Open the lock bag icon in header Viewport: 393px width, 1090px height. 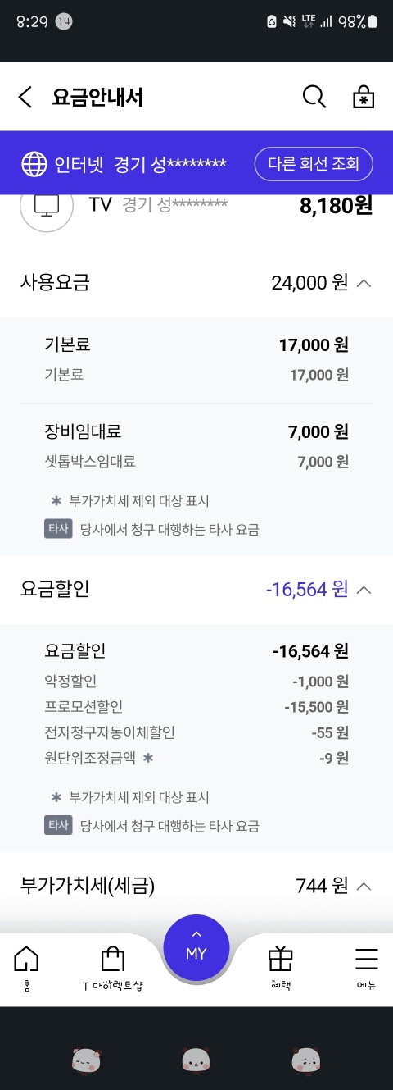point(363,97)
